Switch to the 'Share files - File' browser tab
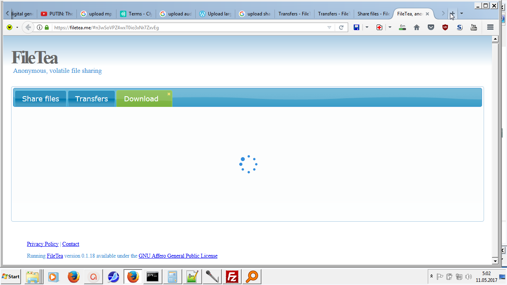The height and width of the screenshot is (285, 507). click(374, 14)
